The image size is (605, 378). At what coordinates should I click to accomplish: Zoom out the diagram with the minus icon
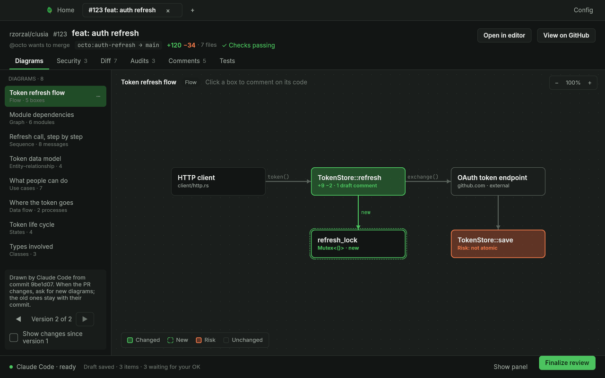[x=557, y=83]
